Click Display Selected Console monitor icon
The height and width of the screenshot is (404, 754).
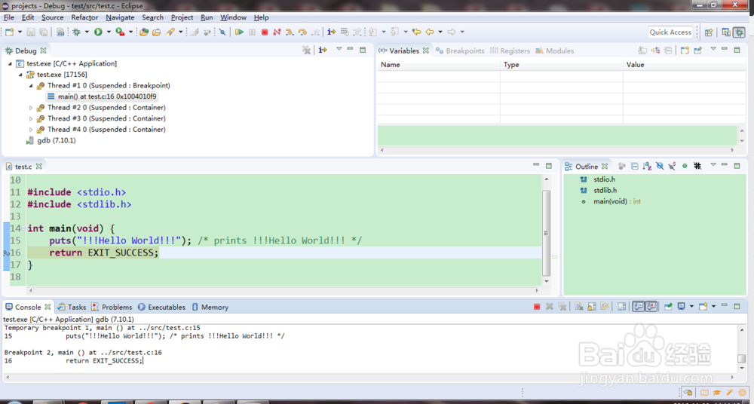(682, 306)
